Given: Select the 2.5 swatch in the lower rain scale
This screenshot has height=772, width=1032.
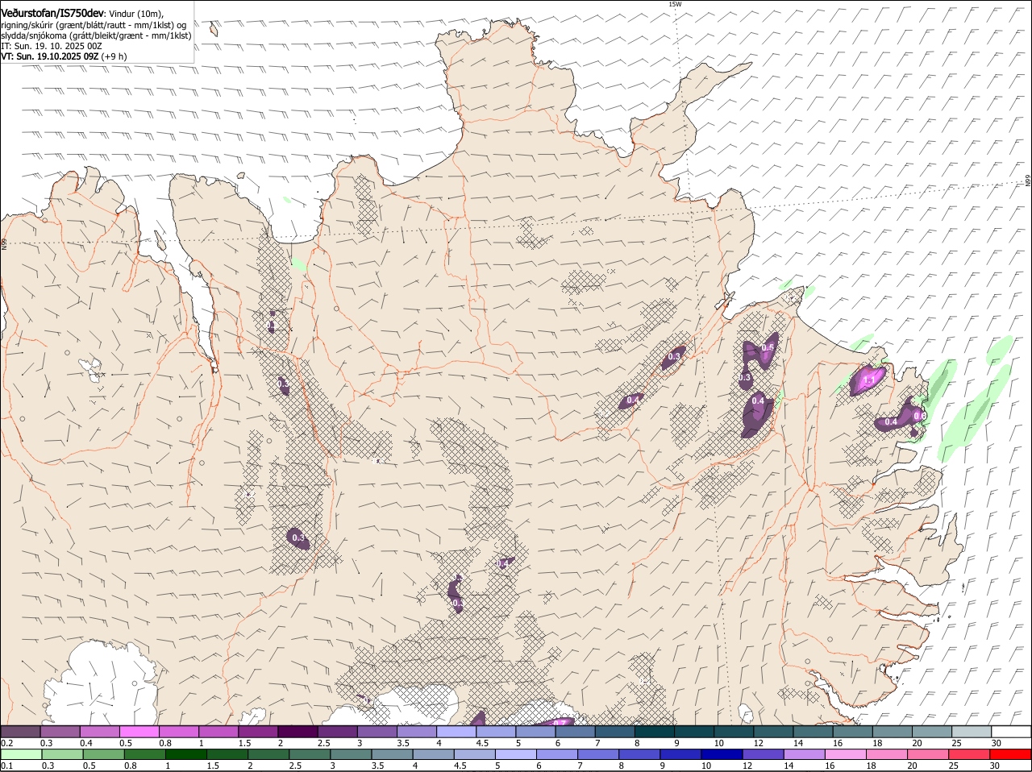Looking at the screenshot, I should tap(308, 754).
